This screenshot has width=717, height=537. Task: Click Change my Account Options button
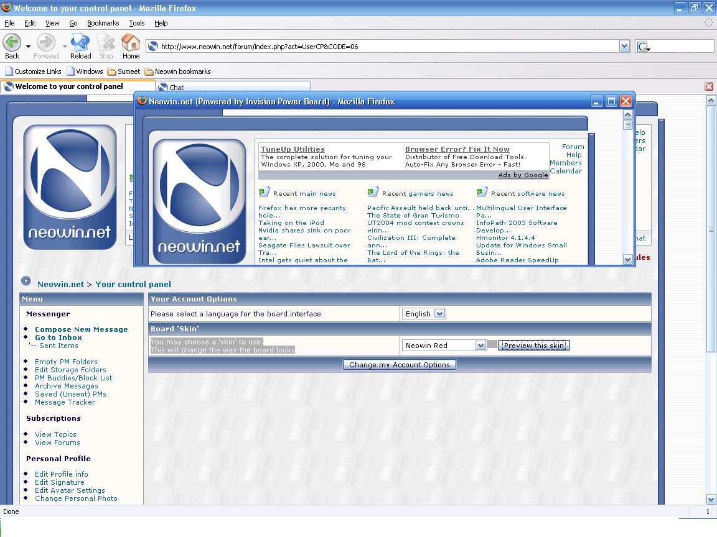tap(400, 365)
